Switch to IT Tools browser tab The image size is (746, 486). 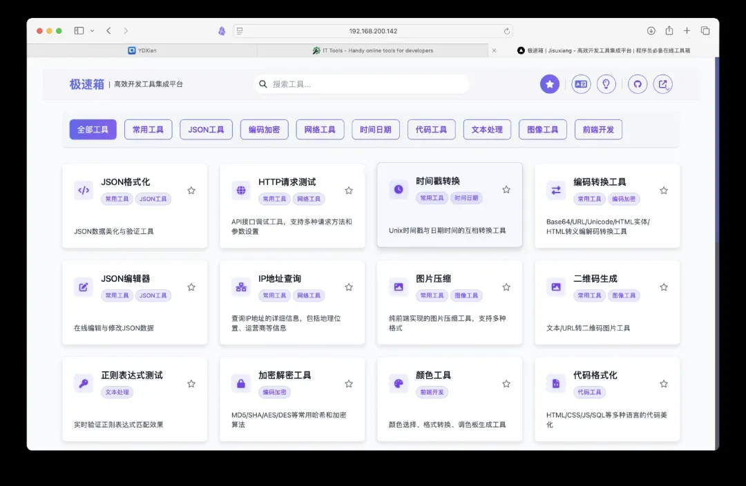pyautogui.click(x=373, y=50)
